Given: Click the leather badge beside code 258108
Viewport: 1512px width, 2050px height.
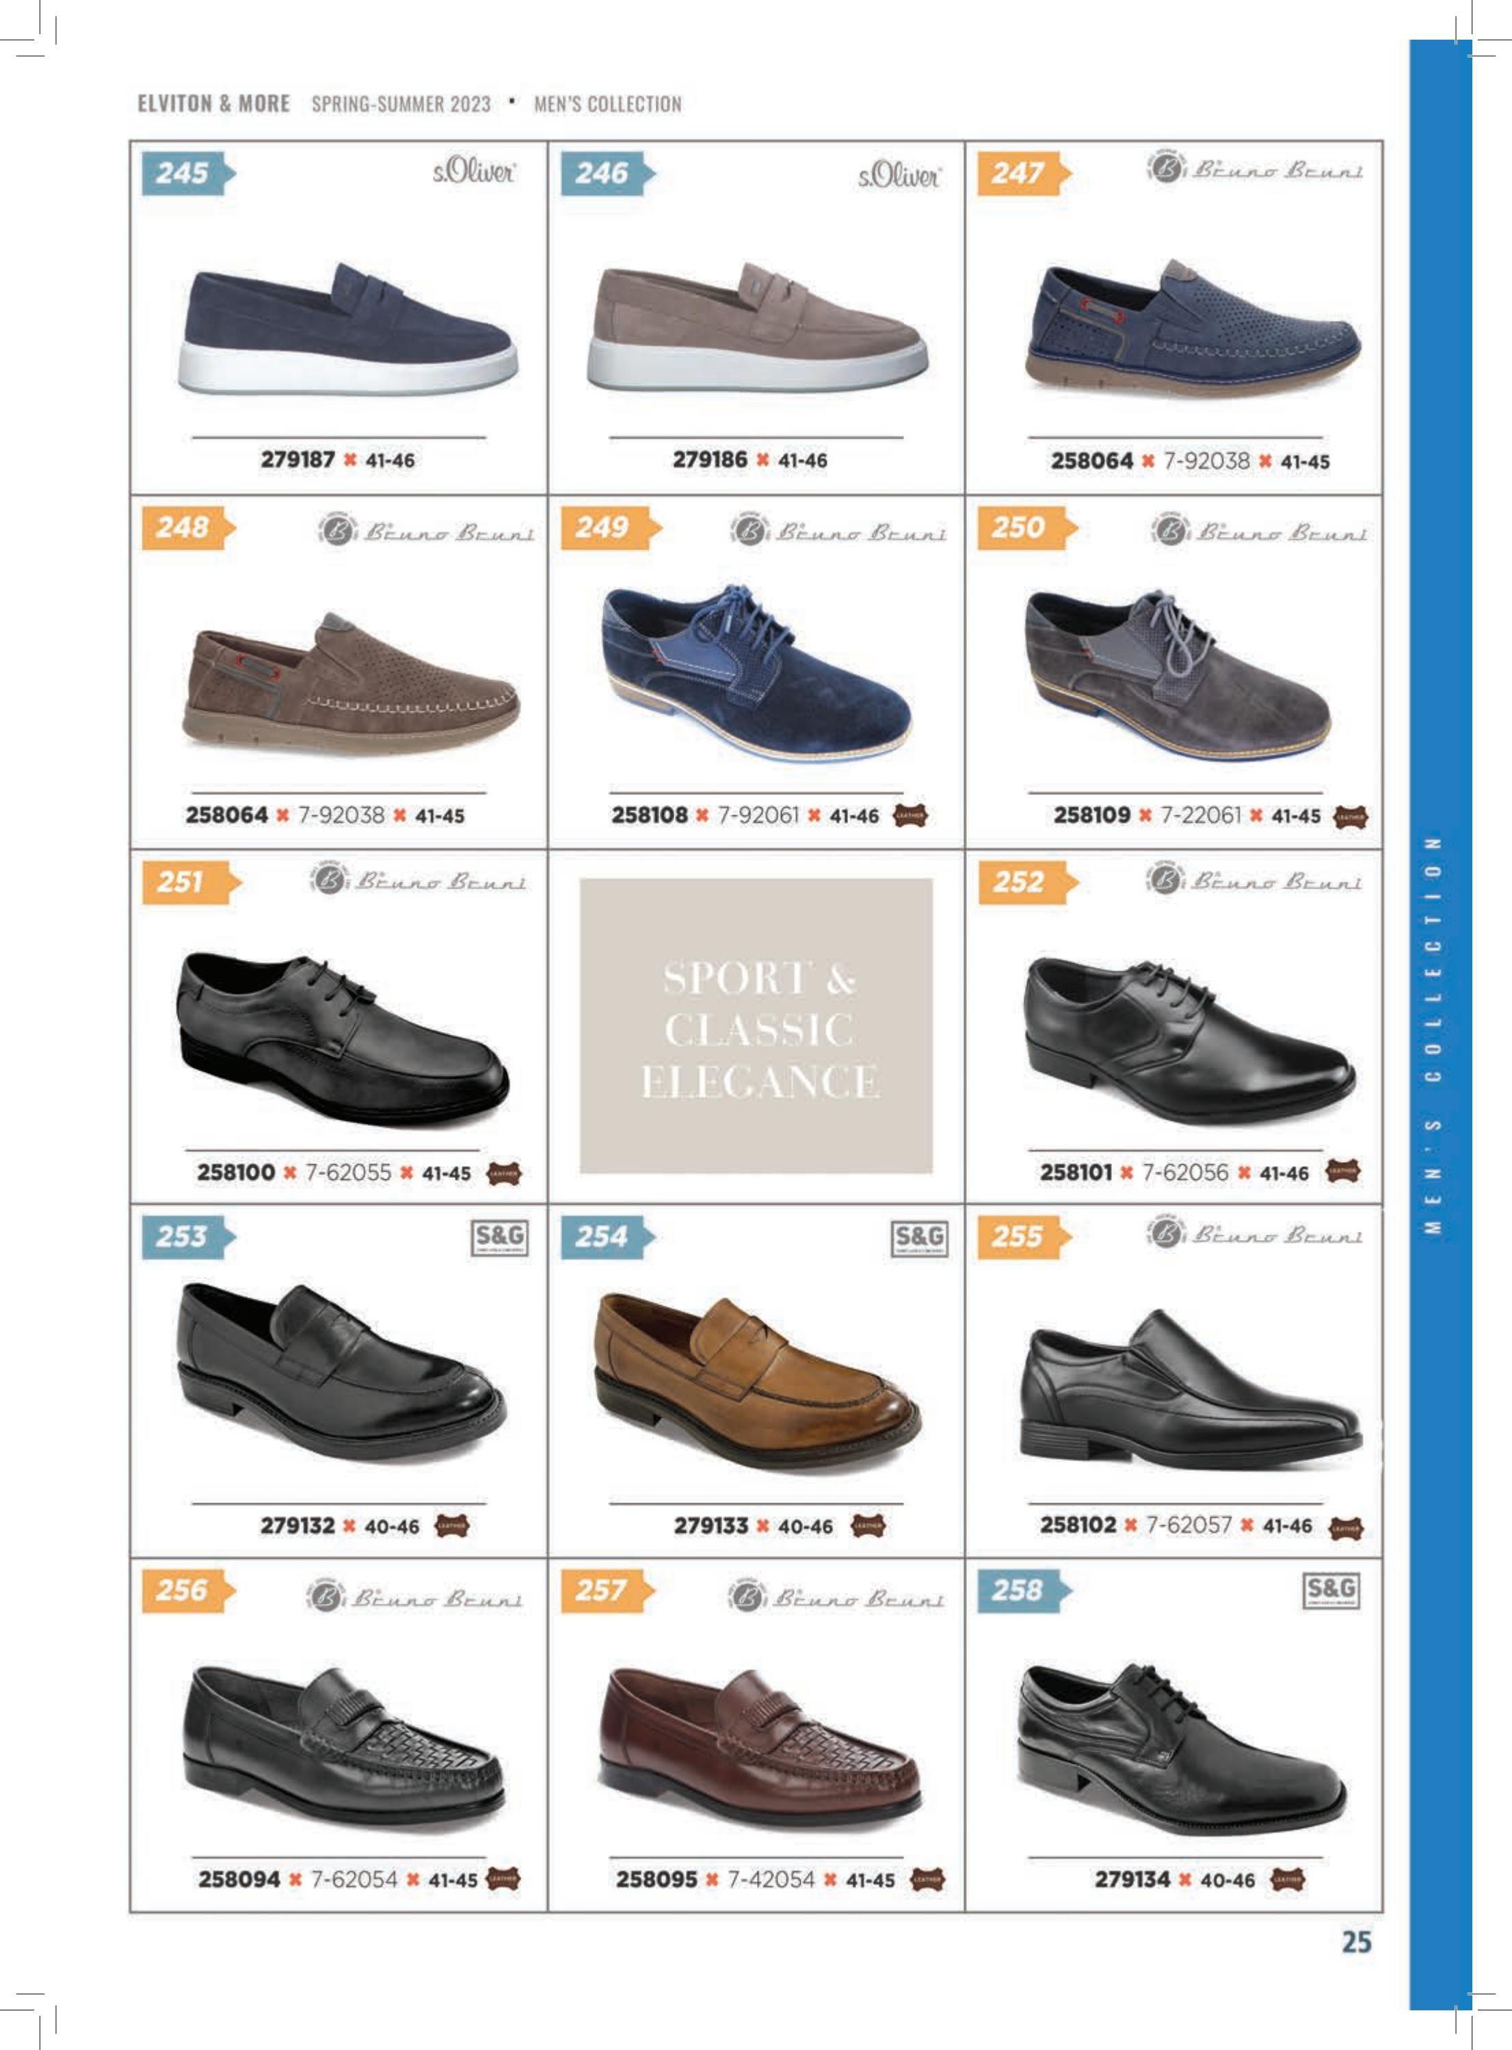Looking at the screenshot, I should pyautogui.click(x=910, y=815).
